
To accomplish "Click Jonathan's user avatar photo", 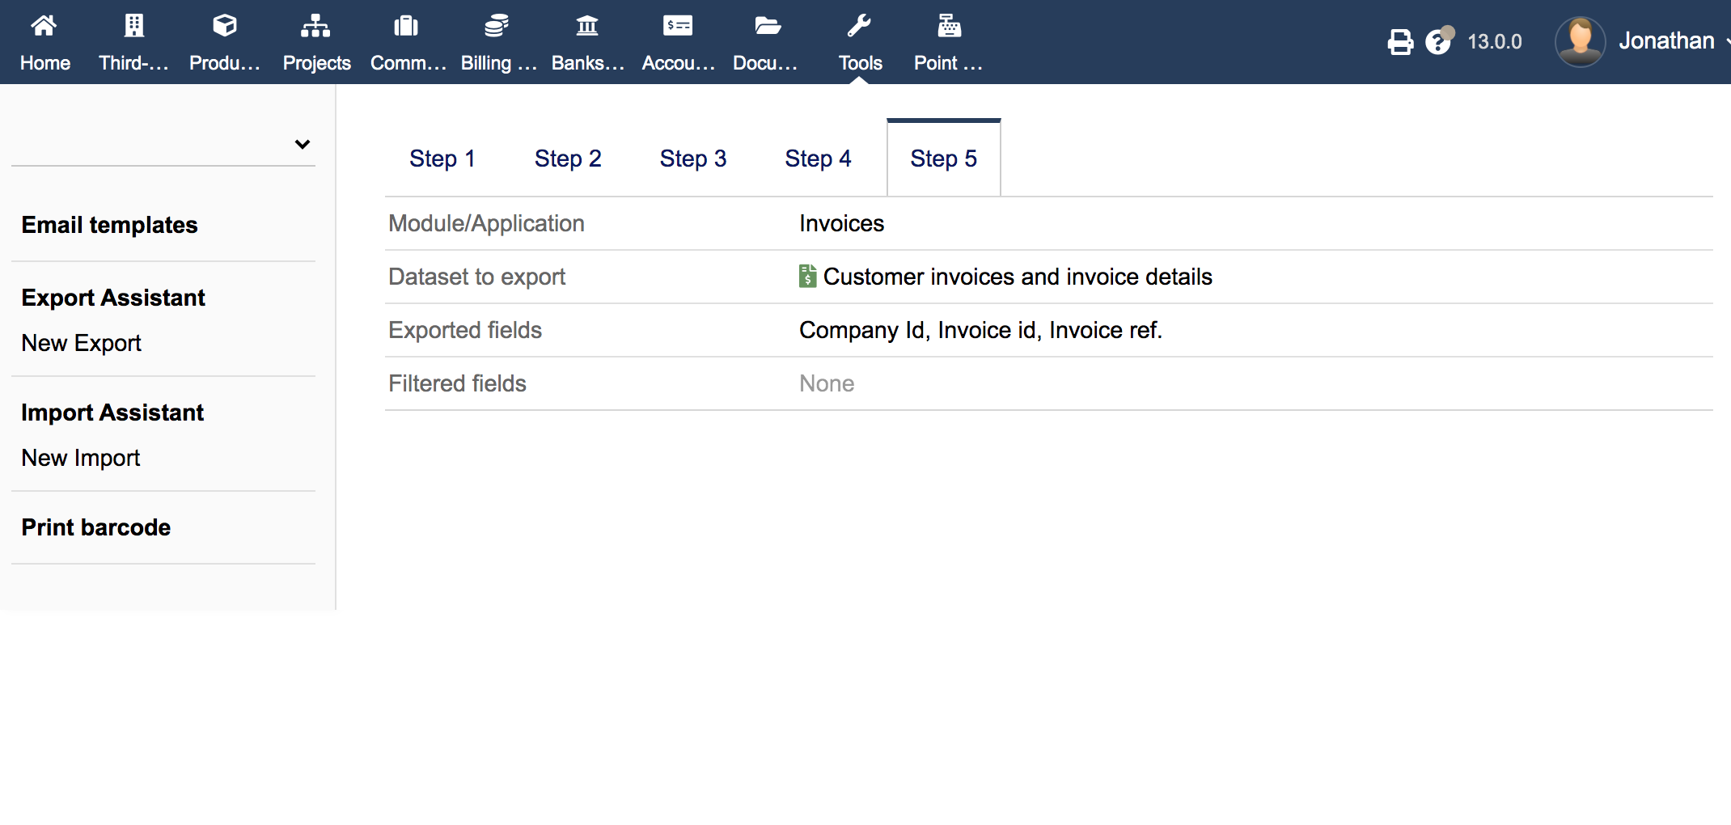I will tap(1580, 41).
